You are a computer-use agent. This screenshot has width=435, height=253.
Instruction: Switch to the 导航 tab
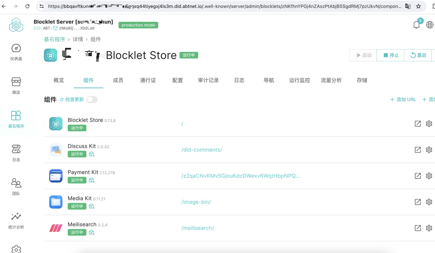[269, 80]
